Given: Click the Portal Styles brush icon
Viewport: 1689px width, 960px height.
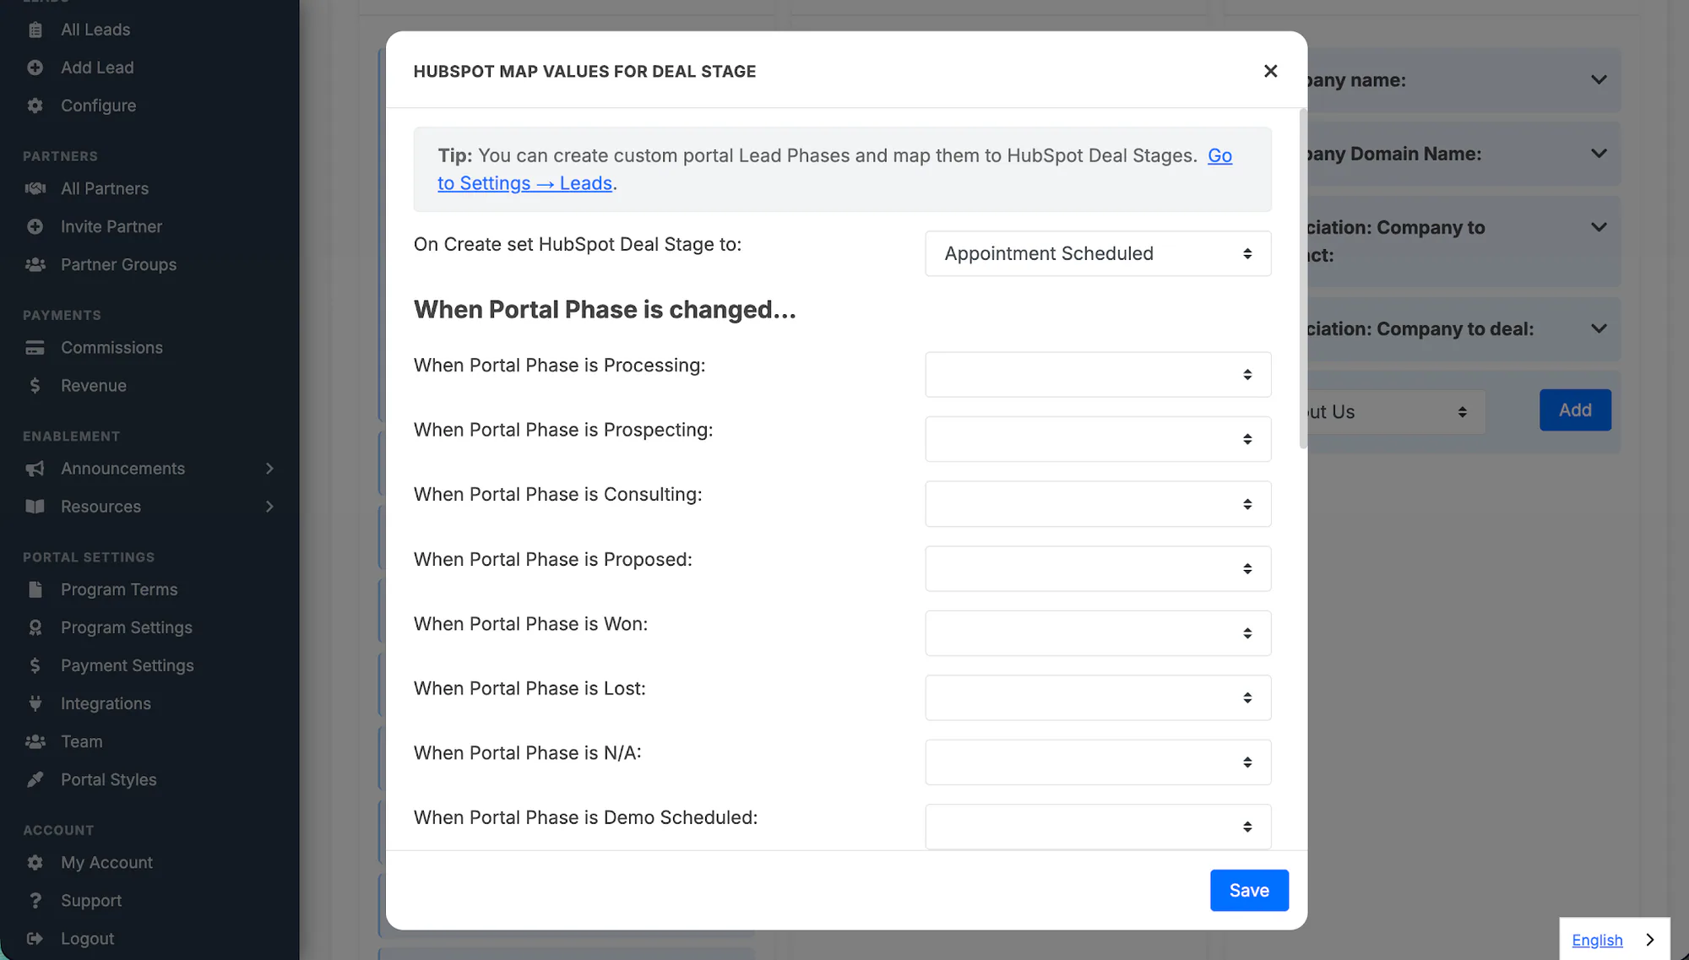Looking at the screenshot, I should (x=35, y=779).
